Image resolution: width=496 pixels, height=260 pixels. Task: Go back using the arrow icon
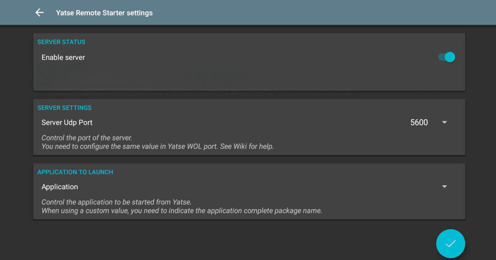(x=39, y=13)
